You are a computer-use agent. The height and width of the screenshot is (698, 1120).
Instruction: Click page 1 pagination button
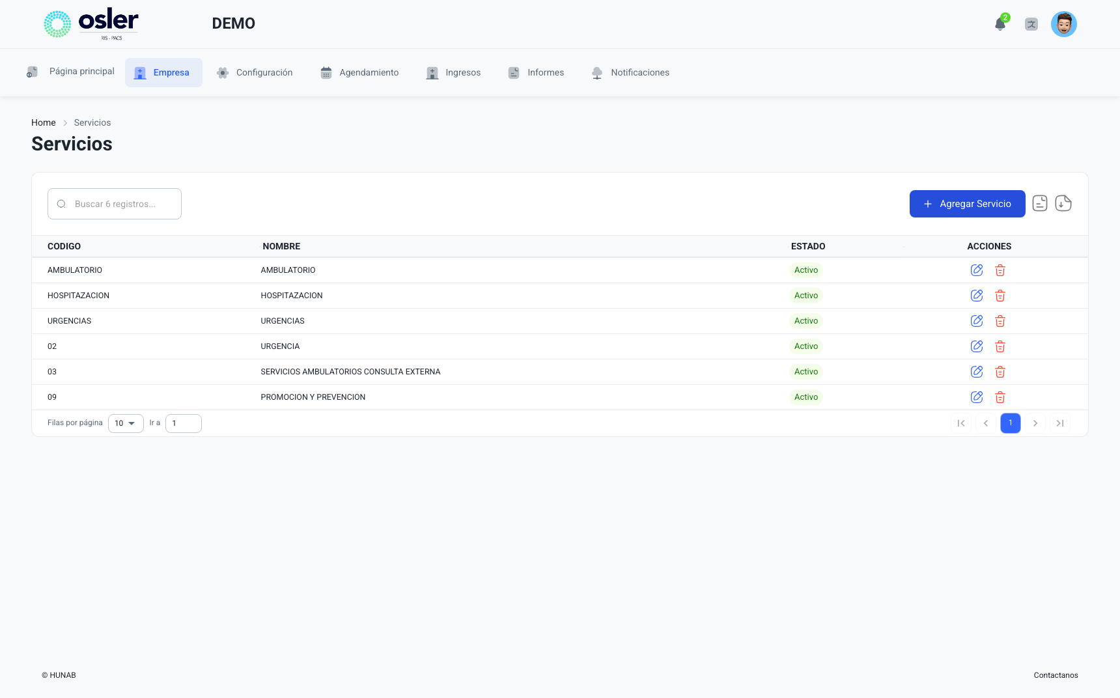point(1011,423)
